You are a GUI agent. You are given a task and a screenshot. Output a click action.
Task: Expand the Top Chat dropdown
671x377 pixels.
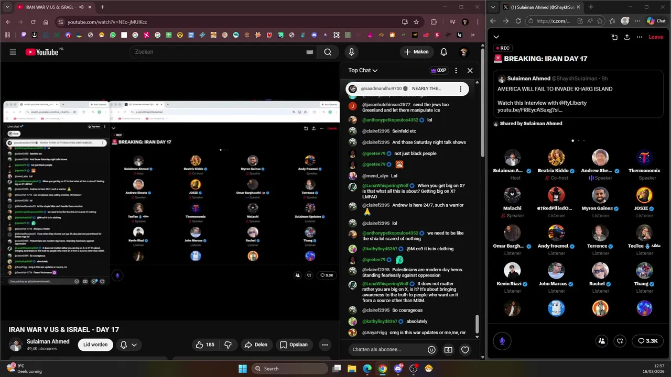pyautogui.click(x=363, y=70)
